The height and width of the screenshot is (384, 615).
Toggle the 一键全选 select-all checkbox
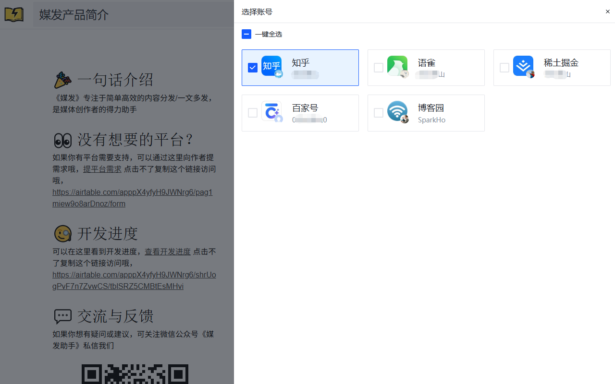[246, 34]
